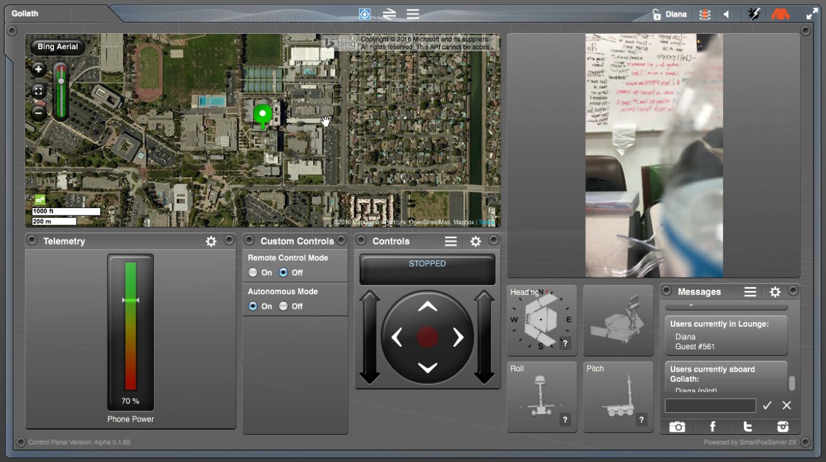
Task: Open the hamburger menu in top bar
Action: (x=413, y=14)
